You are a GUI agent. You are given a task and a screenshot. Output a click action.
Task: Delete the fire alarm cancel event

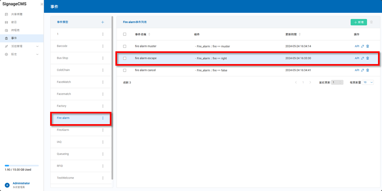click(x=368, y=70)
